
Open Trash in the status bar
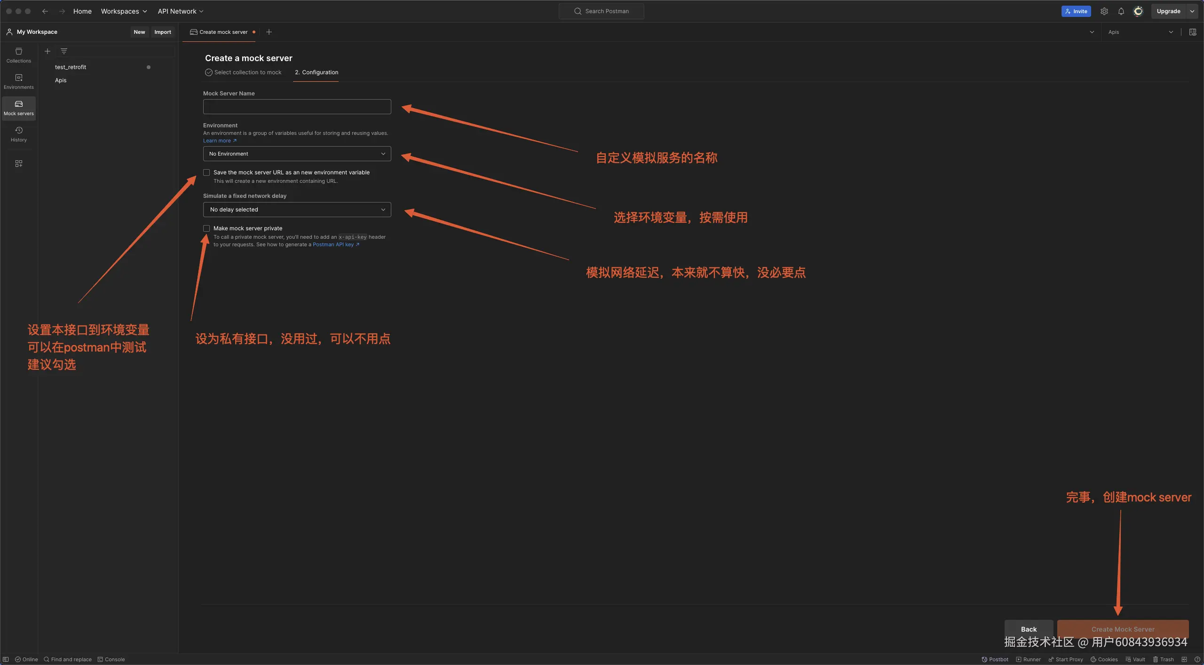pos(1163,659)
